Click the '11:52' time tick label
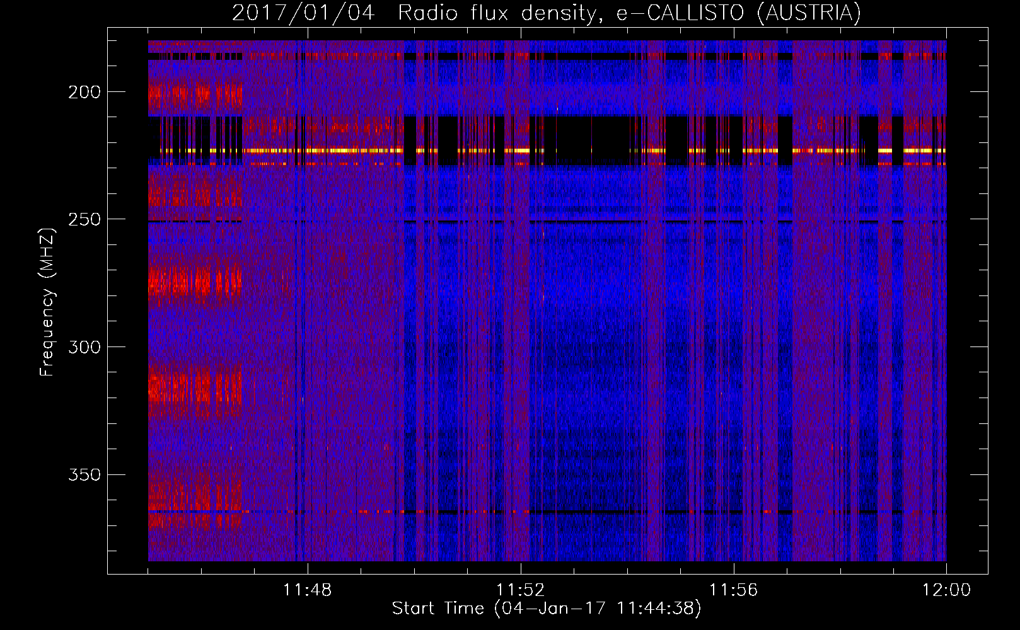1020x630 pixels. (521, 590)
